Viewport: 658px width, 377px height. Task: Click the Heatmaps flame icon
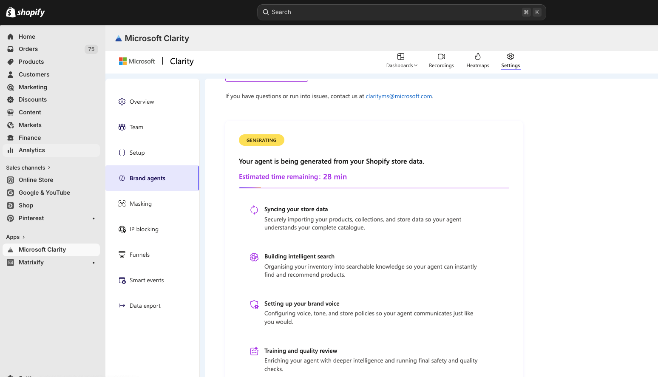(x=478, y=57)
